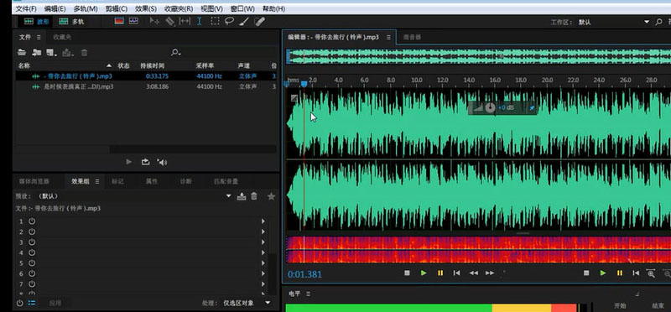The height and width of the screenshot is (312, 671).
Task: Switch to 多轨 multitrack view
Action: 71,22
